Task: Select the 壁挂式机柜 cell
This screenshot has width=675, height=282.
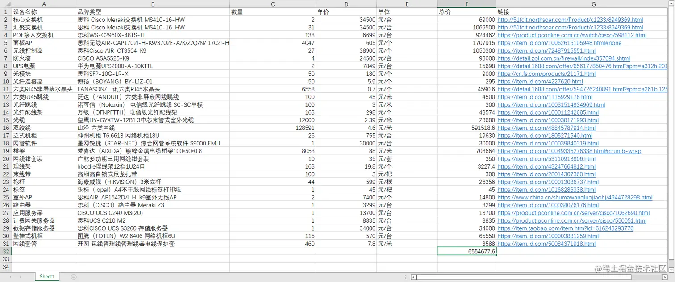Action: 44,236
